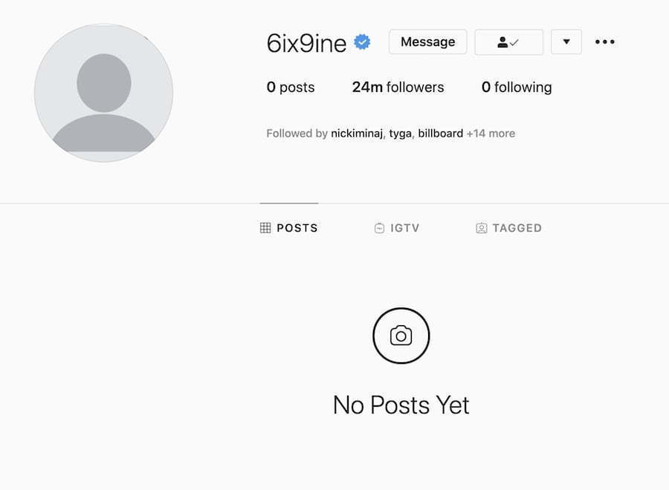Open the three-dots options menu
This screenshot has width=669, height=490.
pyautogui.click(x=605, y=42)
